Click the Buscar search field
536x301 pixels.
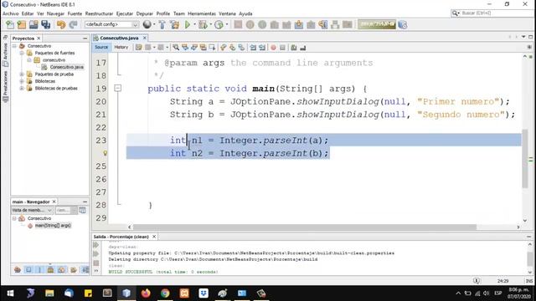tap(492, 13)
